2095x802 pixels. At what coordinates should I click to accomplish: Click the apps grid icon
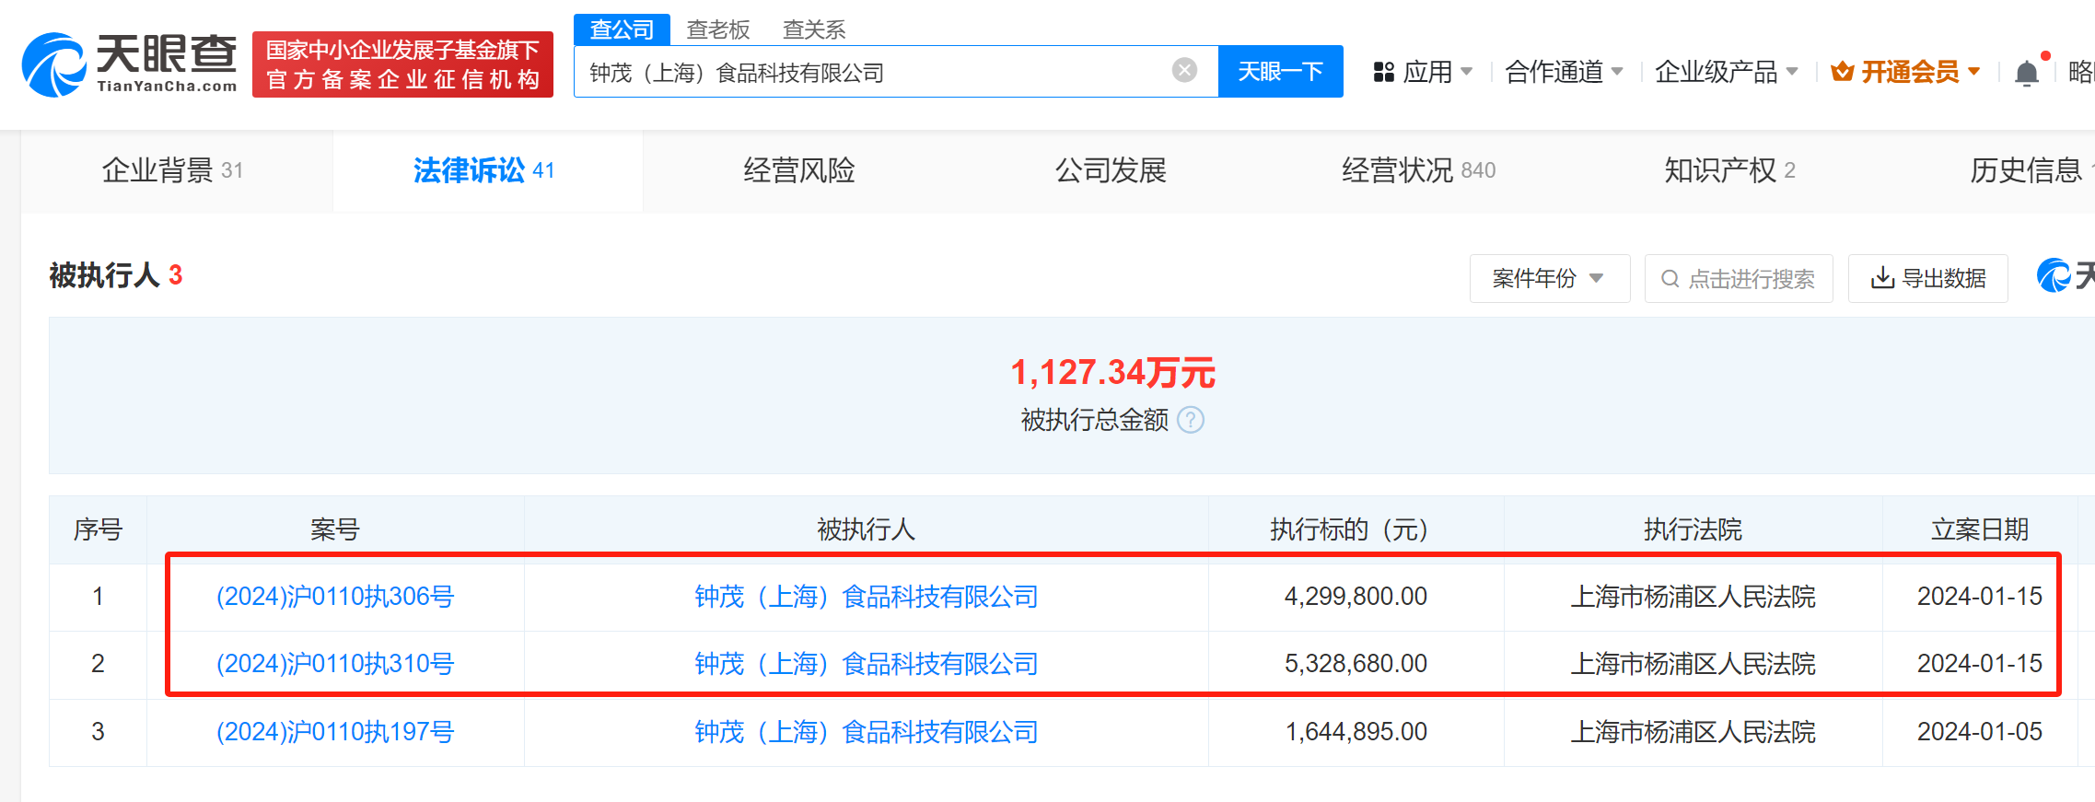[1383, 72]
